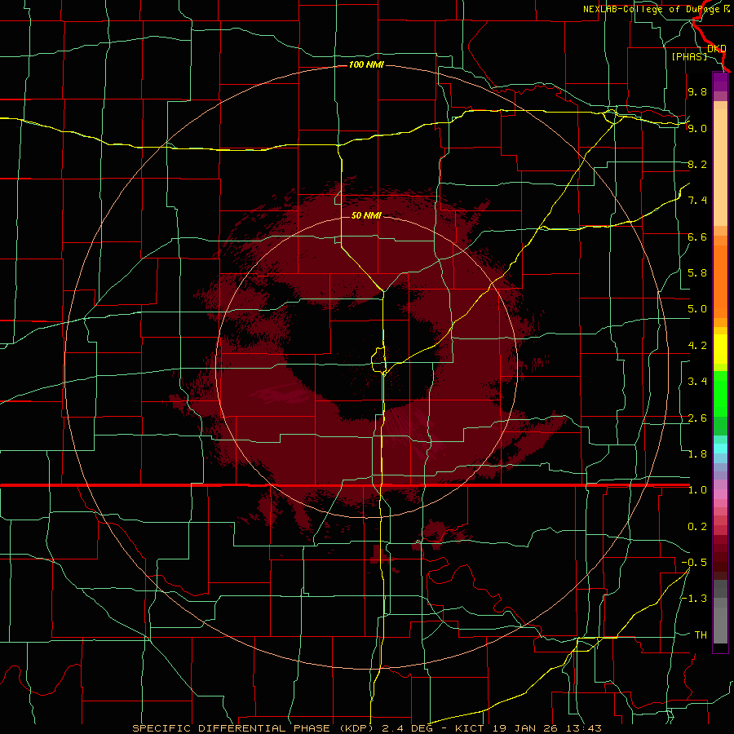The height and width of the screenshot is (734, 734).
Task: Click the 9.8 legend value
Action: pyautogui.click(x=697, y=91)
